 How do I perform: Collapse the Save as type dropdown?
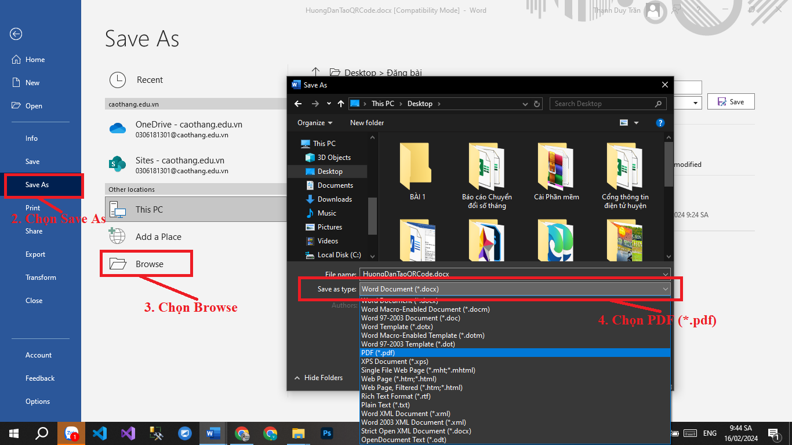(x=665, y=289)
